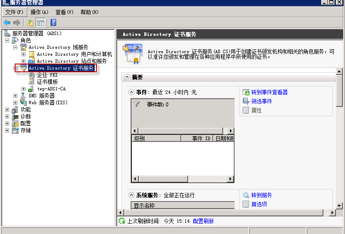This screenshot has height=234, width=345.
Task: Click the 事件 ID column header
Action: [197, 138]
